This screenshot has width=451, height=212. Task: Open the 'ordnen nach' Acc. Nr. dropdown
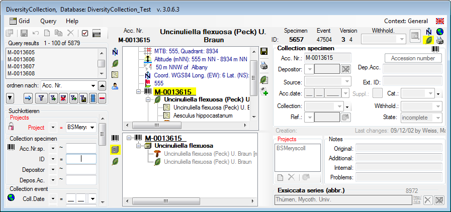pyautogui.click(x=93, y=85)
